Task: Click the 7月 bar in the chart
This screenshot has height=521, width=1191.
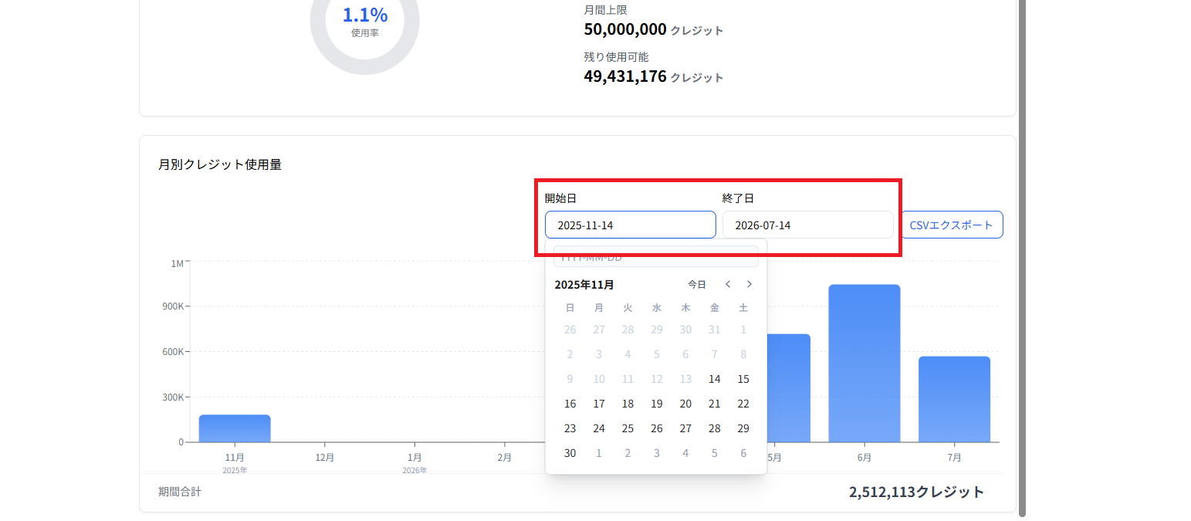Action: point(954,399)
